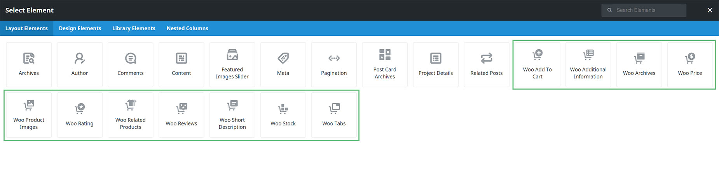Screen dimensions: 719x172
Task: Select the Woo Tabs element
Action: click(x=334, y=115)
